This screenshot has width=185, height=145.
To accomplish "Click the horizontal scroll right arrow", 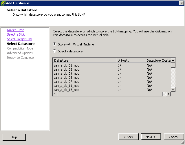I will pos(168,94).
